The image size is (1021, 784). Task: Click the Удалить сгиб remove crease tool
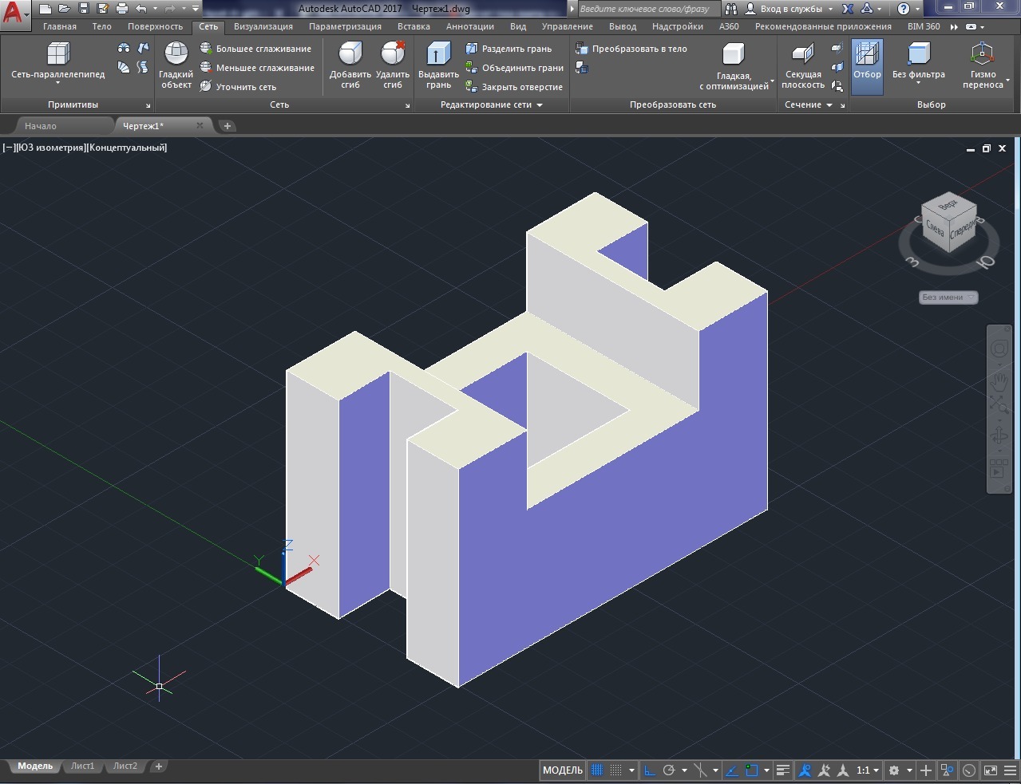tap(393, 65)
